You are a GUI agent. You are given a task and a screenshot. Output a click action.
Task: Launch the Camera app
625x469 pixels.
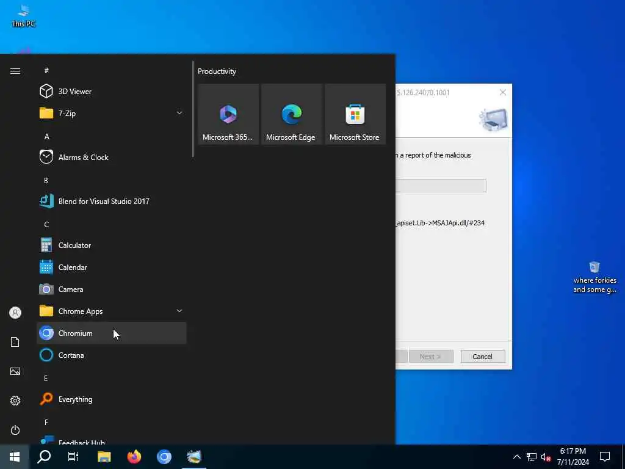tap(111, 289)
